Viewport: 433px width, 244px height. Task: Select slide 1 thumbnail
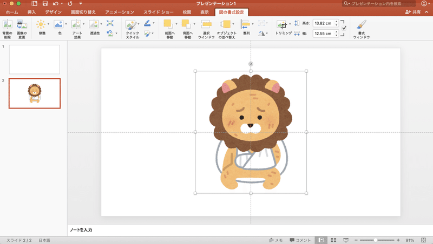(x=35, y=59)
